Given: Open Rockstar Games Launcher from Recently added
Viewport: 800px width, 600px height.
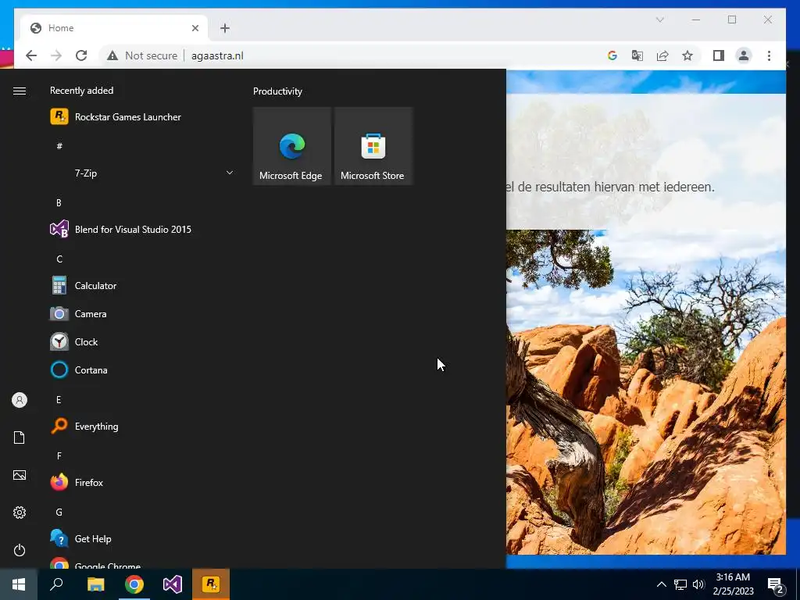Looking at the screenshot, I should pos(142,117).
